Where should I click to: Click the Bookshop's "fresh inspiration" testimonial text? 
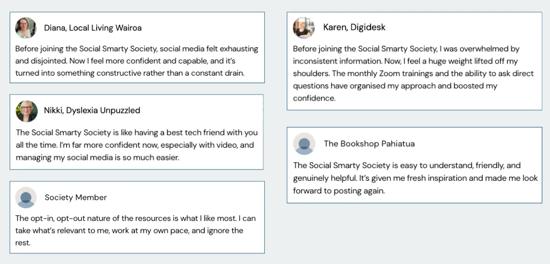point(415,178)
